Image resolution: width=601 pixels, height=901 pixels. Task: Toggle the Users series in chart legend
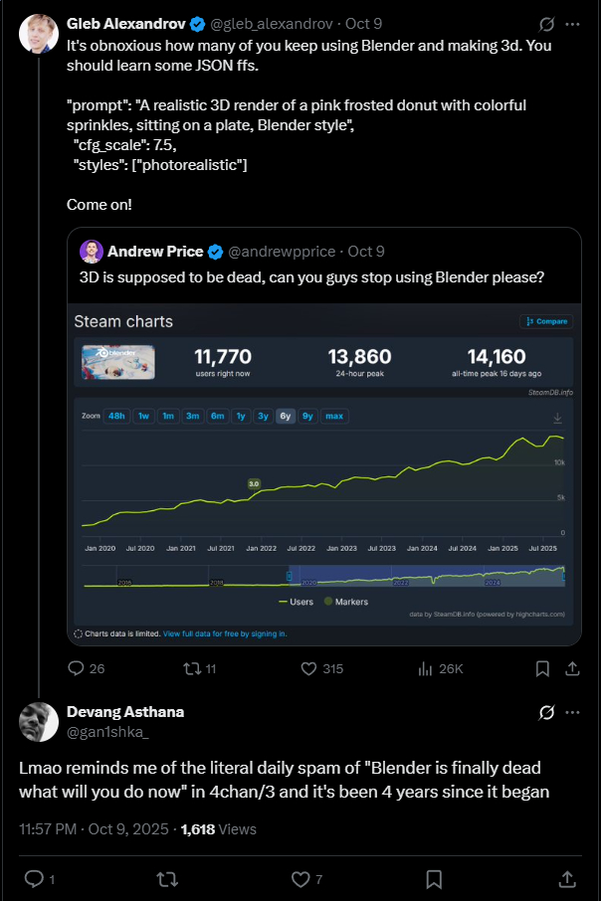(296, 602)
